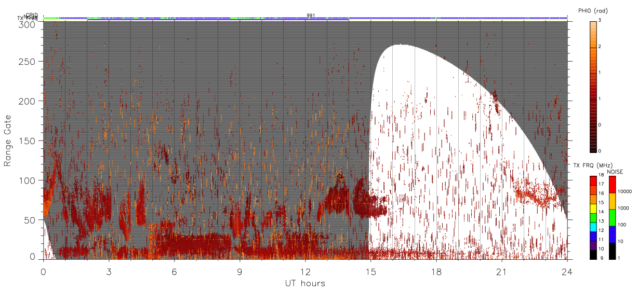Click TX FRQ legend value '17'
The height and width of the screenshot is (294, 638).
tap(602, 184)
